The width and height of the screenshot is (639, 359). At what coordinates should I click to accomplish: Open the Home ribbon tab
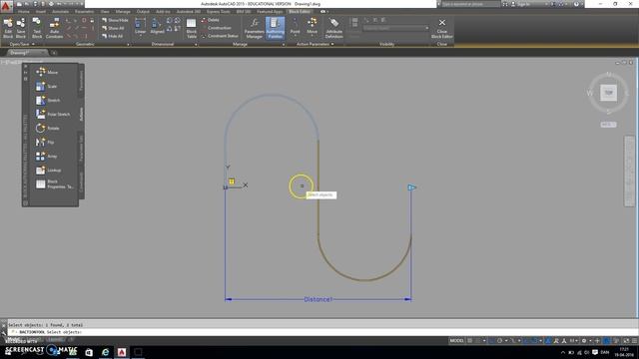point(24,11)
